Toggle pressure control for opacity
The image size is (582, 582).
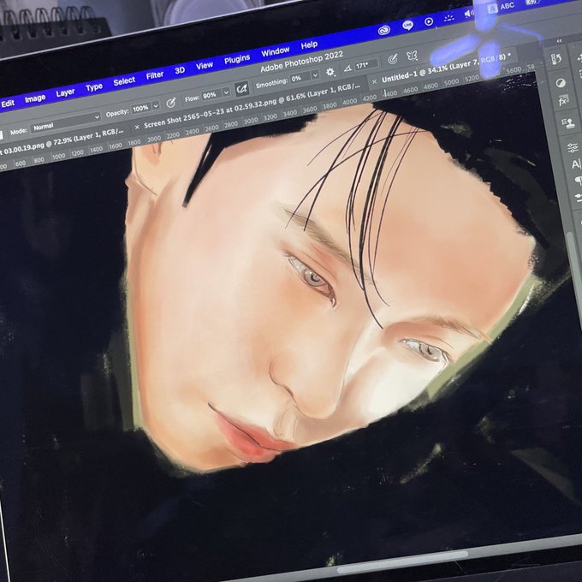pos(170,103)
